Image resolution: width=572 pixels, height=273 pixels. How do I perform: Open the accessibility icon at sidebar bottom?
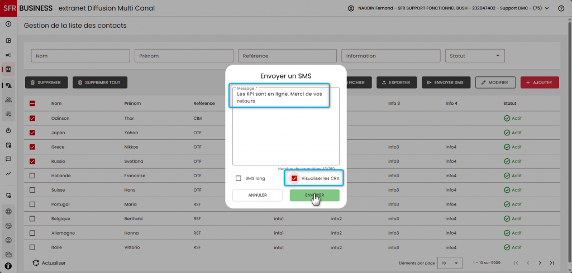[x=8, y=266]
